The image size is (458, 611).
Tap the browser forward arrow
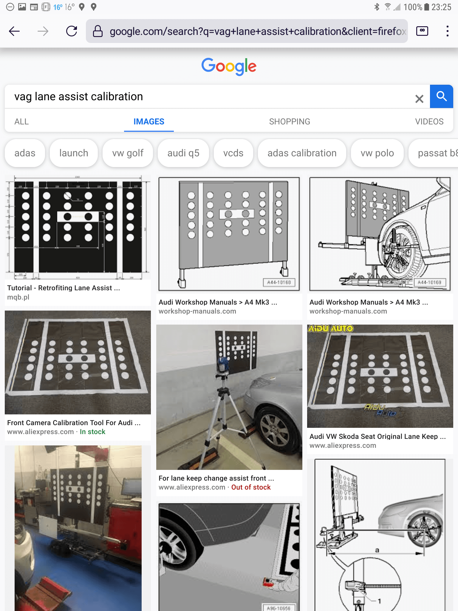43,31
